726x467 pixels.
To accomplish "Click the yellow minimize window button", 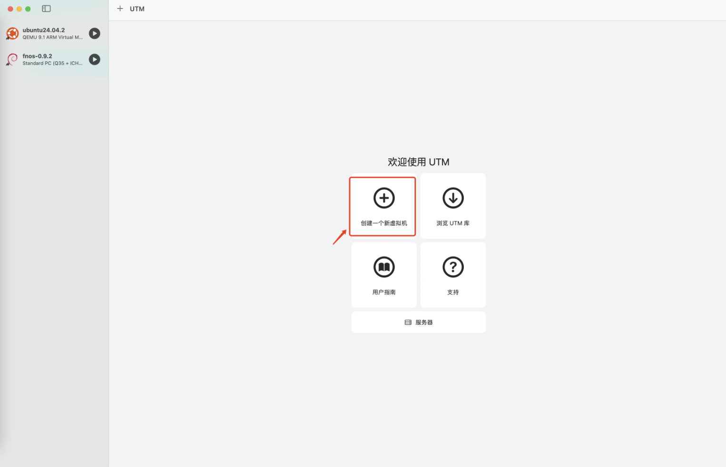I will point(19,9).
